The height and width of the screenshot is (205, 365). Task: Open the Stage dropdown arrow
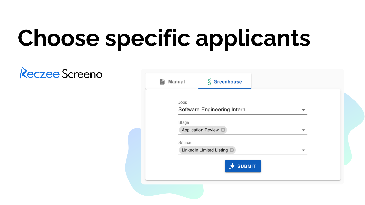click(x=303, y=130)
